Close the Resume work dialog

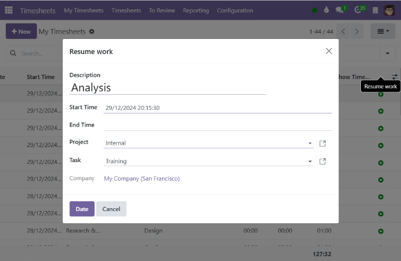329,51
